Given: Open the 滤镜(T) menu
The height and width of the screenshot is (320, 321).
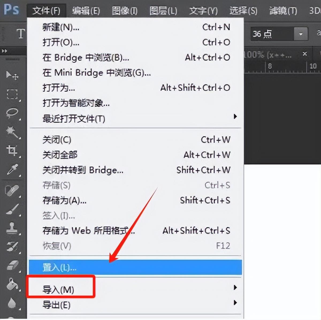Looking at the screenshot, I should tap(283, 11).
